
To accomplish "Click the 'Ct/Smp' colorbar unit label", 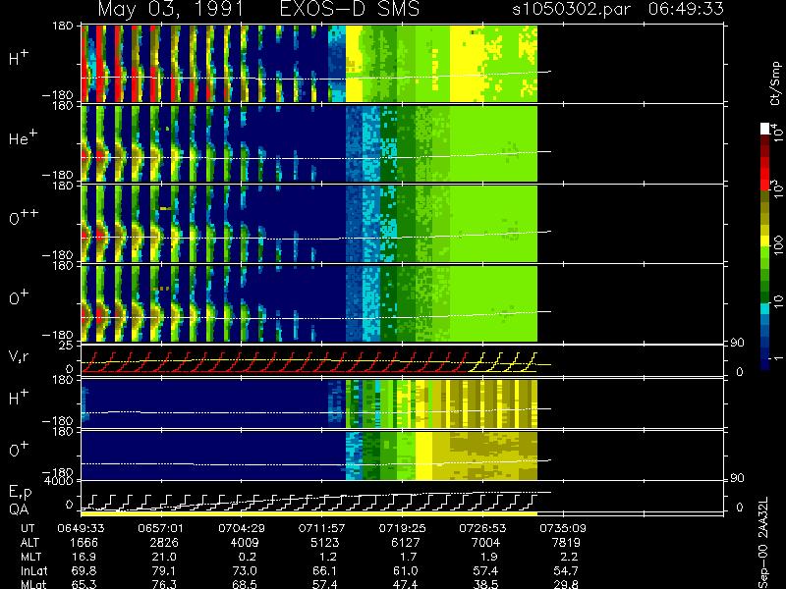I will 775,83.
